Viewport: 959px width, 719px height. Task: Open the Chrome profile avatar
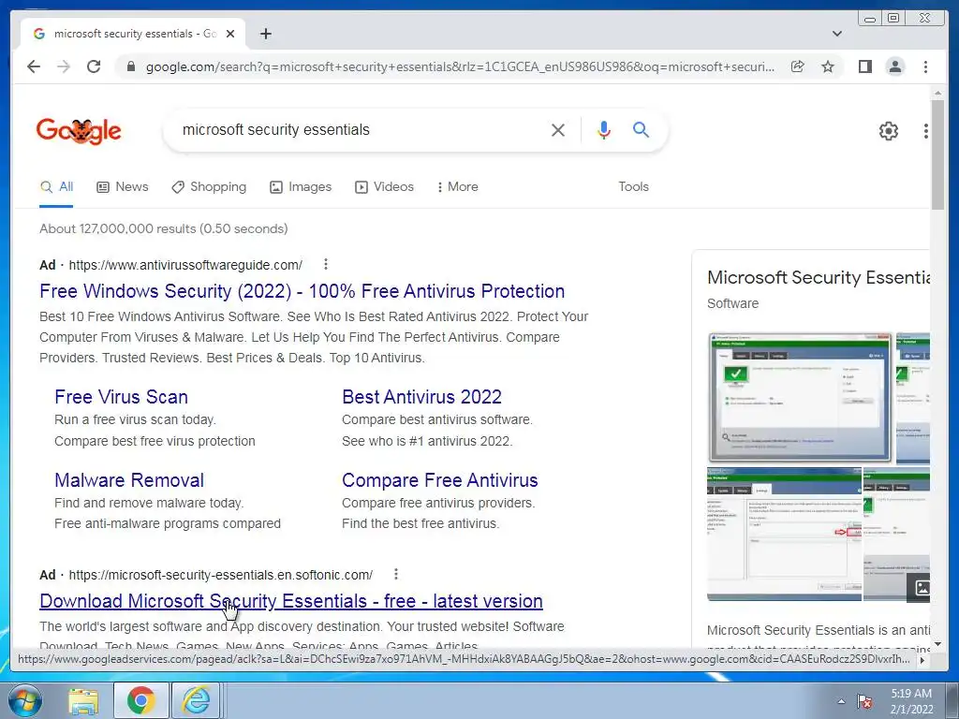[894, 66]
